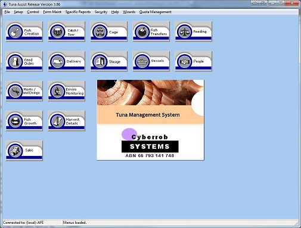Open the Feed Orders module
This screenshot has height=228, width=301.
click(x=24, y=61)
